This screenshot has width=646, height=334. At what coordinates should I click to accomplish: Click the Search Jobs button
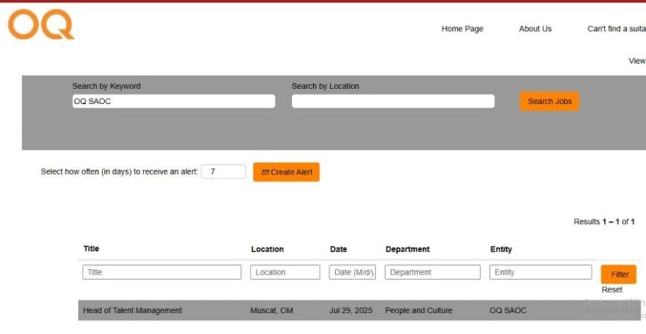[549, 101]
